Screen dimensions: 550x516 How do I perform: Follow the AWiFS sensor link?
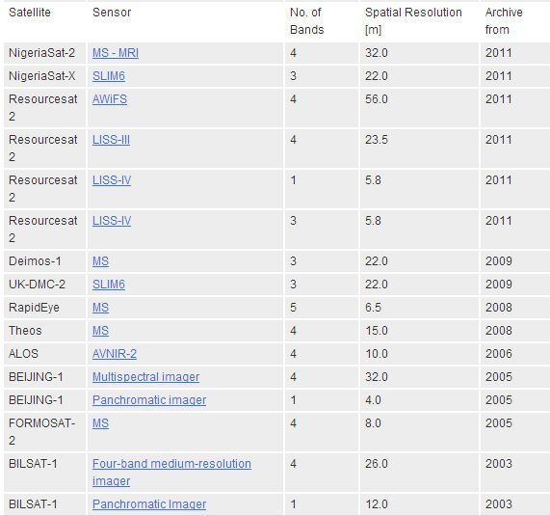tap(110, 99)
